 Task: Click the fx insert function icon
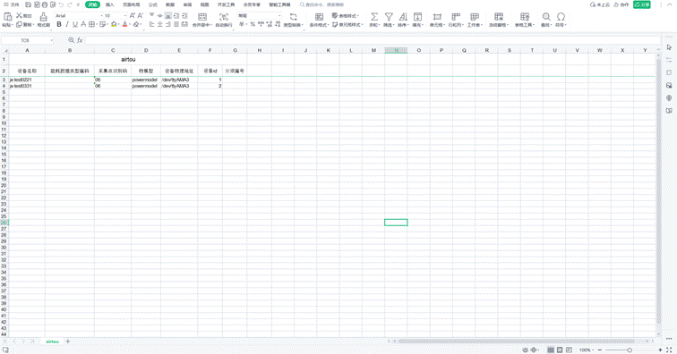(80, 40)
